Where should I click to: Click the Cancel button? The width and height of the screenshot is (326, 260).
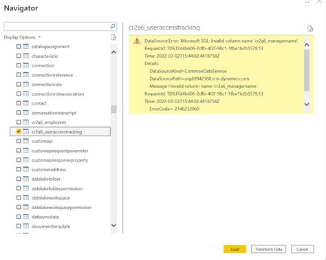tap(302, 249)
